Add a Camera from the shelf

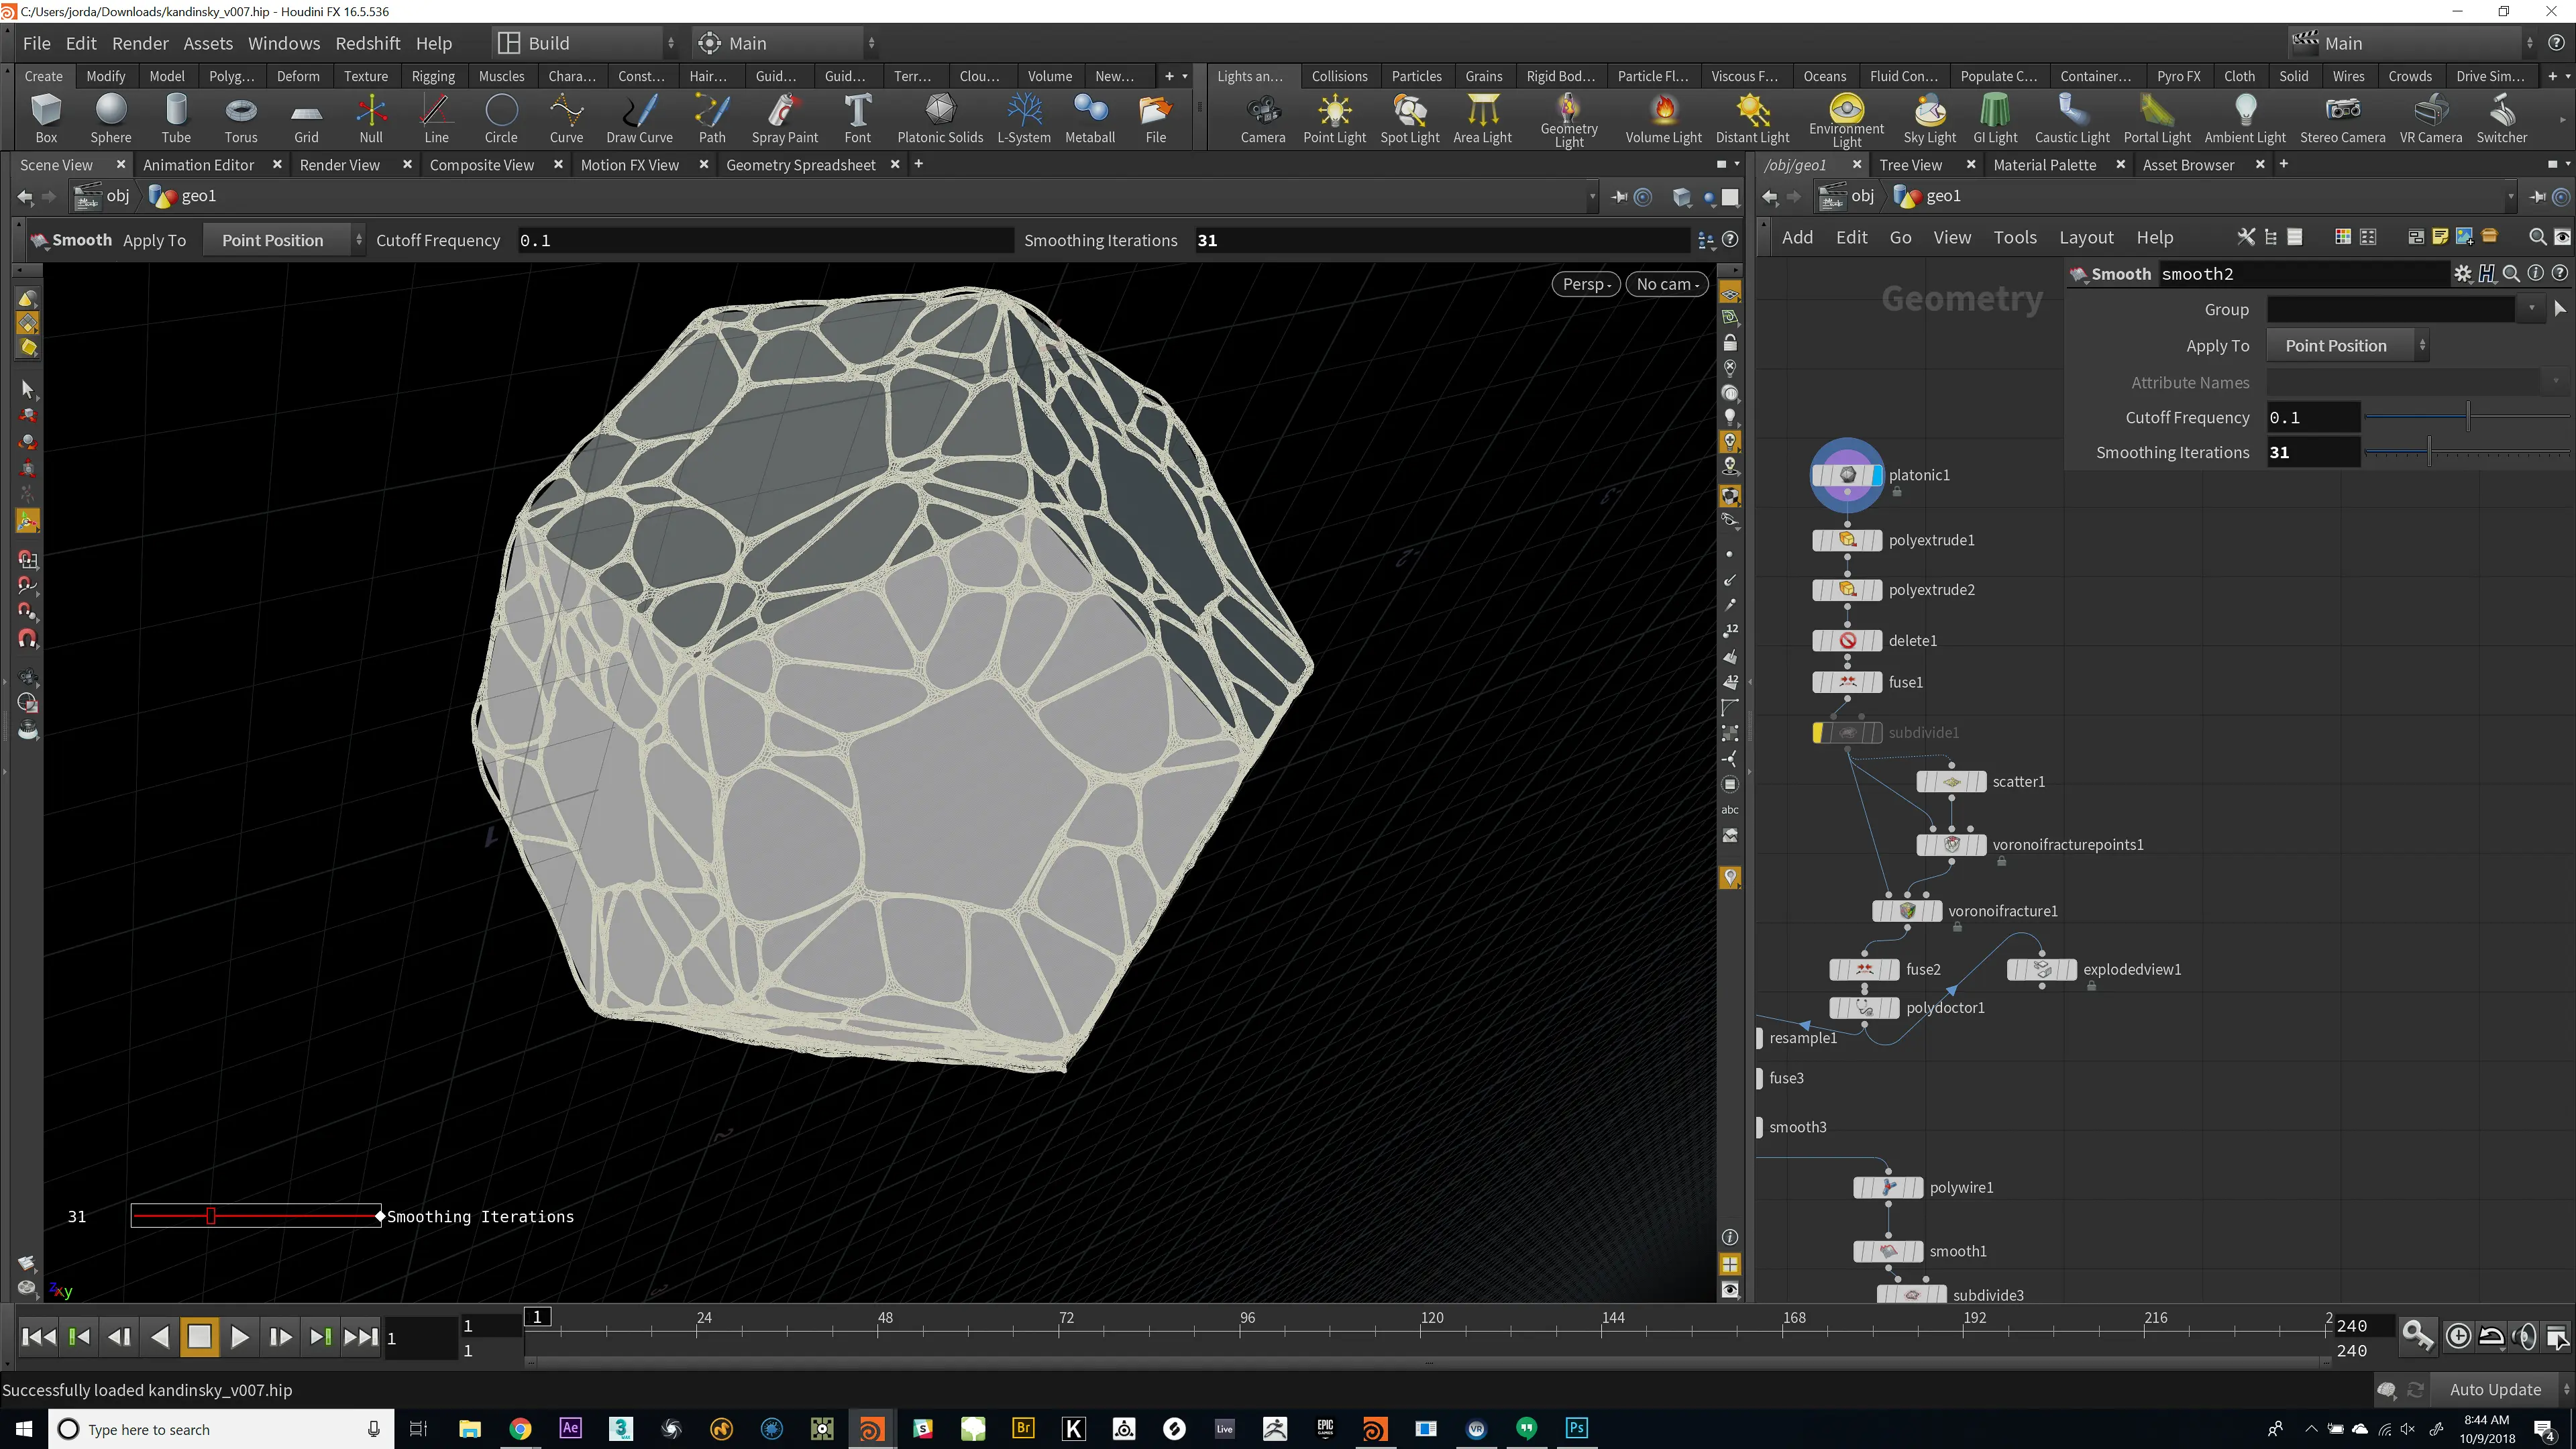[x=1263, y=118]
